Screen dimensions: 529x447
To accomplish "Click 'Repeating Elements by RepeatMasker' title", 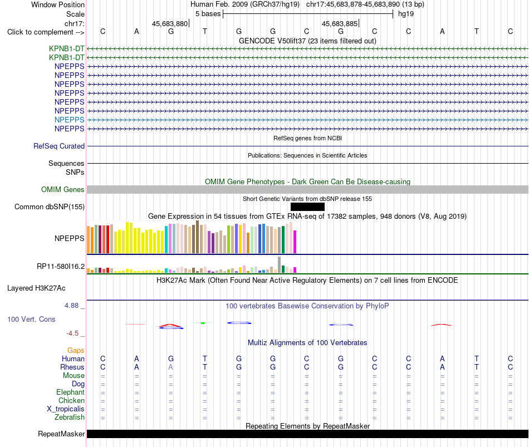I will click(x=307, y=426).
